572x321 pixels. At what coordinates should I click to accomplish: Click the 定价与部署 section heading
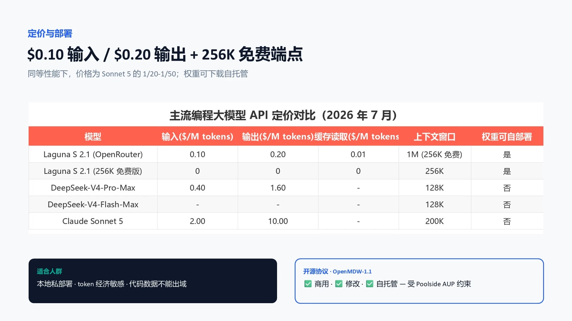point(50,33)
